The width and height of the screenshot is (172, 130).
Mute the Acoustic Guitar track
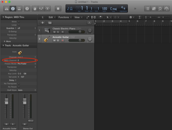click(x=54, y=41)
